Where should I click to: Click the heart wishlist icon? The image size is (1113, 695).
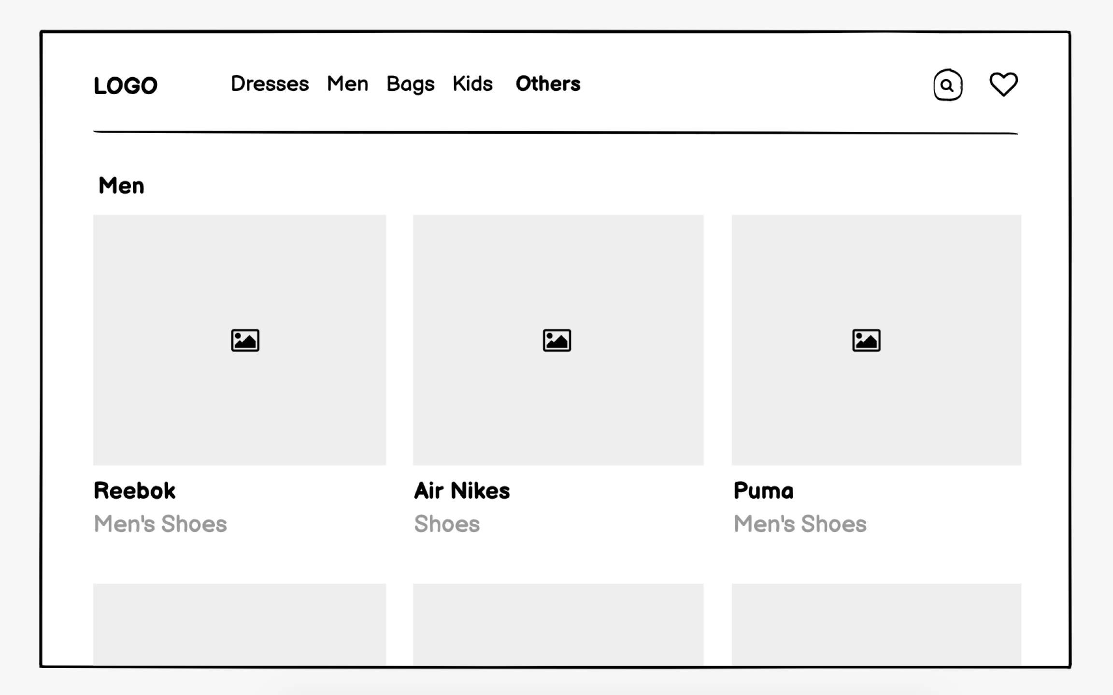[1003, 85]
